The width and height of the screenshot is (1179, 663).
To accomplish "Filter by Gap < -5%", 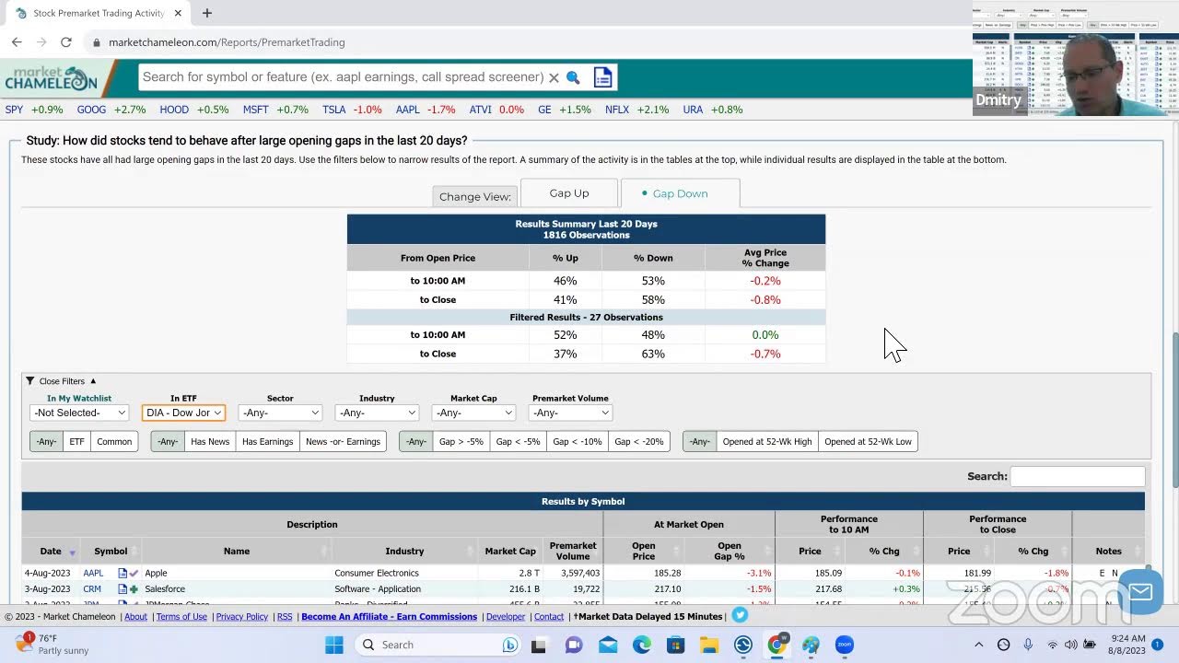I will 518,442.
